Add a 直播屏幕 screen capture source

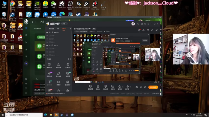90,87
